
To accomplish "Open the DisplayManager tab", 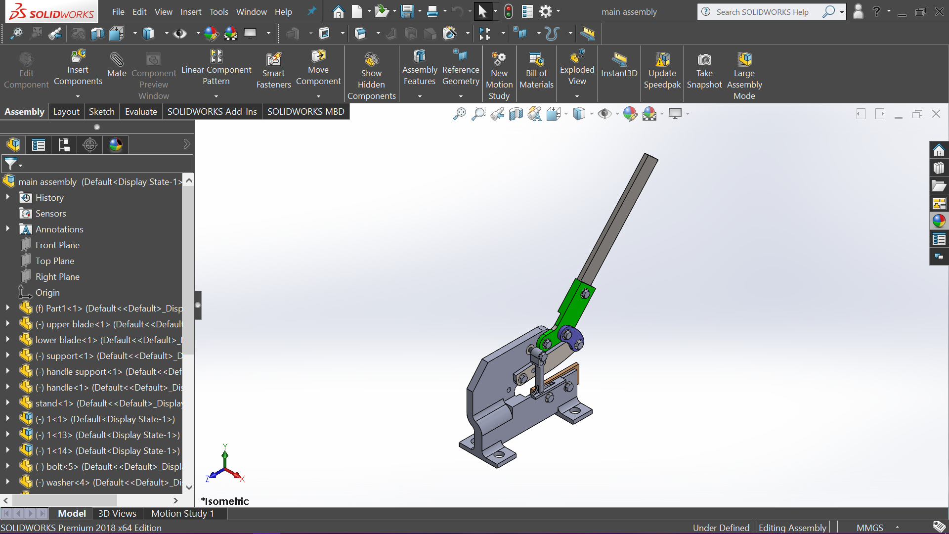I will (115, 145).
